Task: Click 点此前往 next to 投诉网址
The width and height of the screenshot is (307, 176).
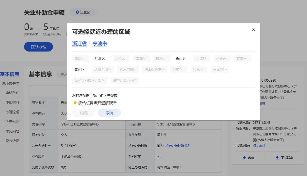Action: (259, 146)
